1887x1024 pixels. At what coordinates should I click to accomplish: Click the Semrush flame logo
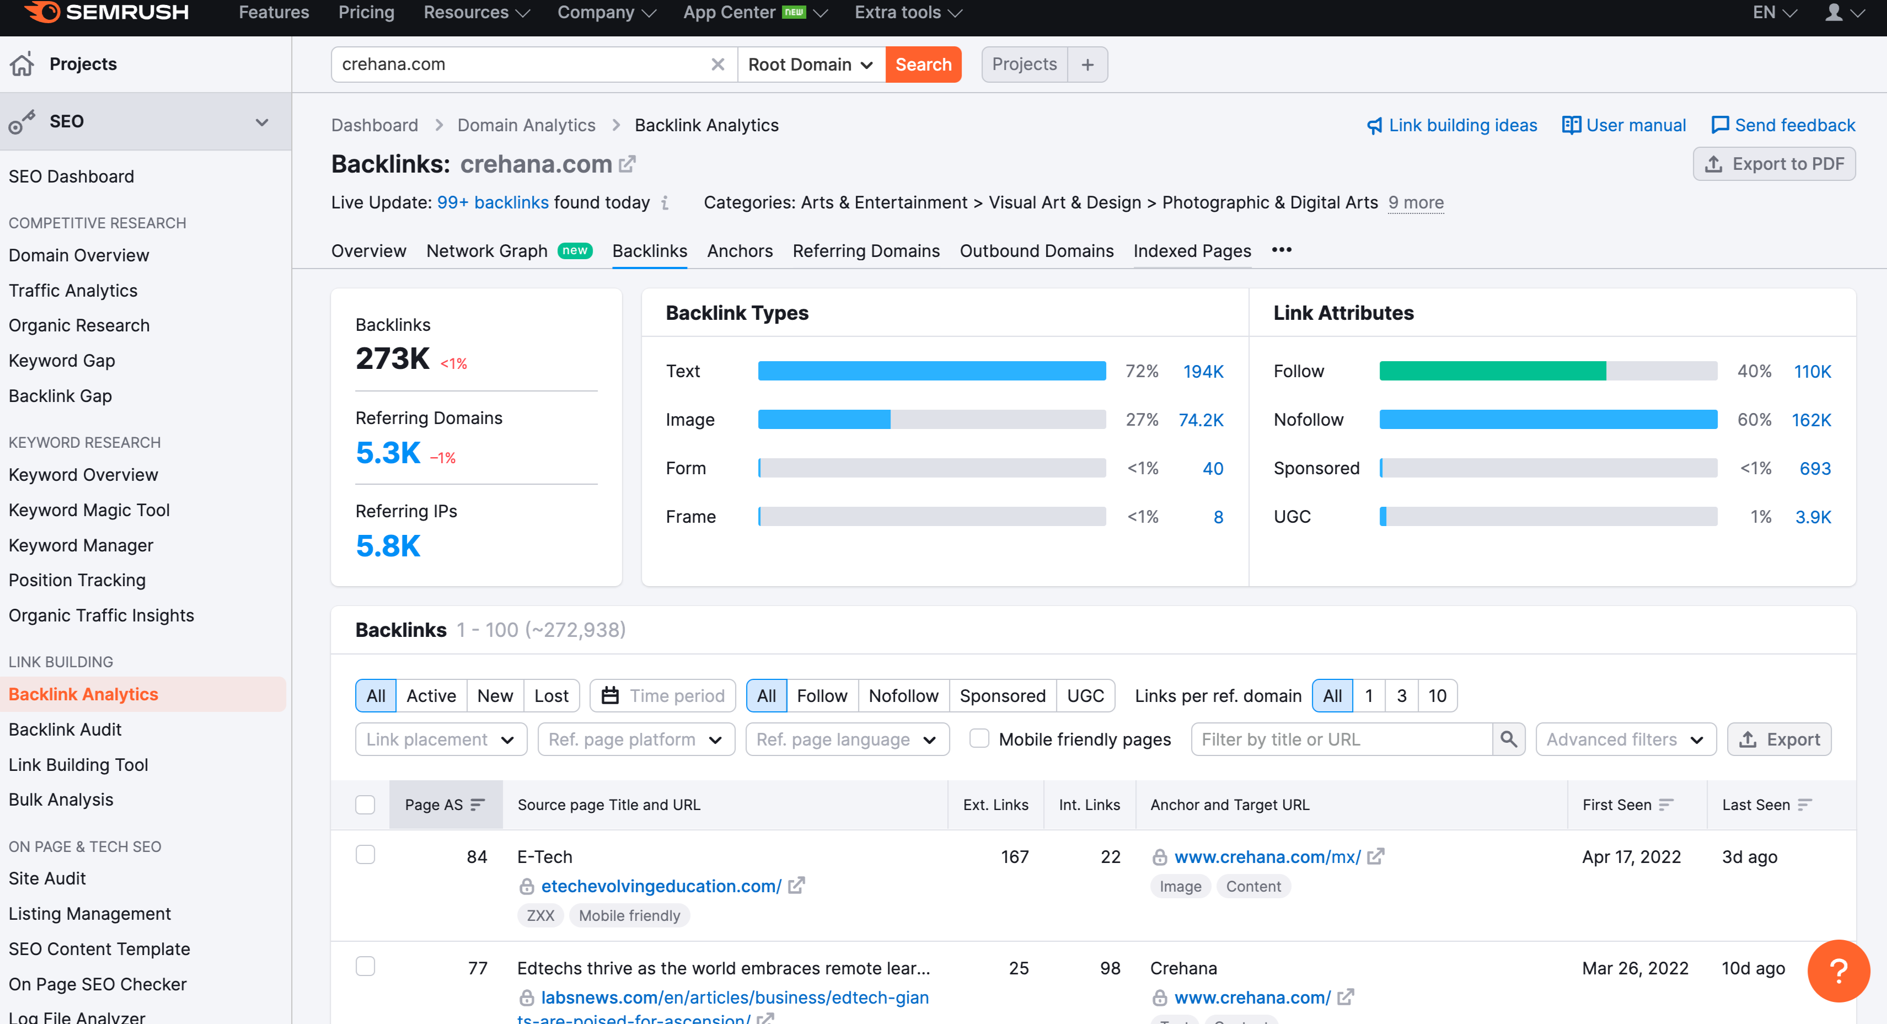(42, 12)
